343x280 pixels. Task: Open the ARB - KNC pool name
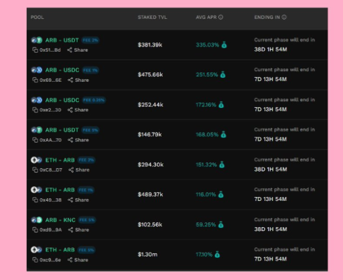coord(60,220)
